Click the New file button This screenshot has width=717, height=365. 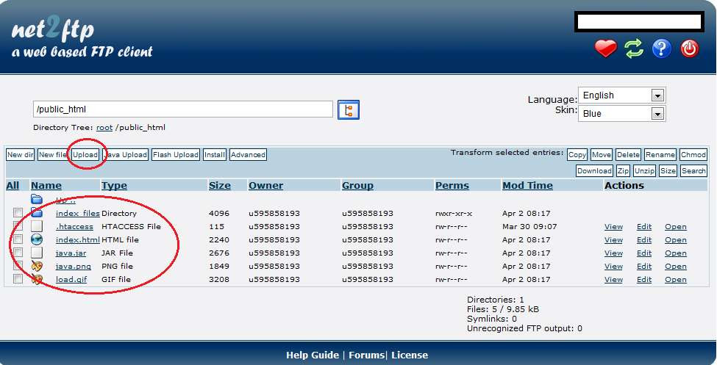tap(52, 155)
